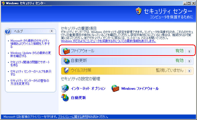This screenshot has width=197, height=120.
Task: Expand the 自動更新 section chevron
Action: [x=189, y=61]
